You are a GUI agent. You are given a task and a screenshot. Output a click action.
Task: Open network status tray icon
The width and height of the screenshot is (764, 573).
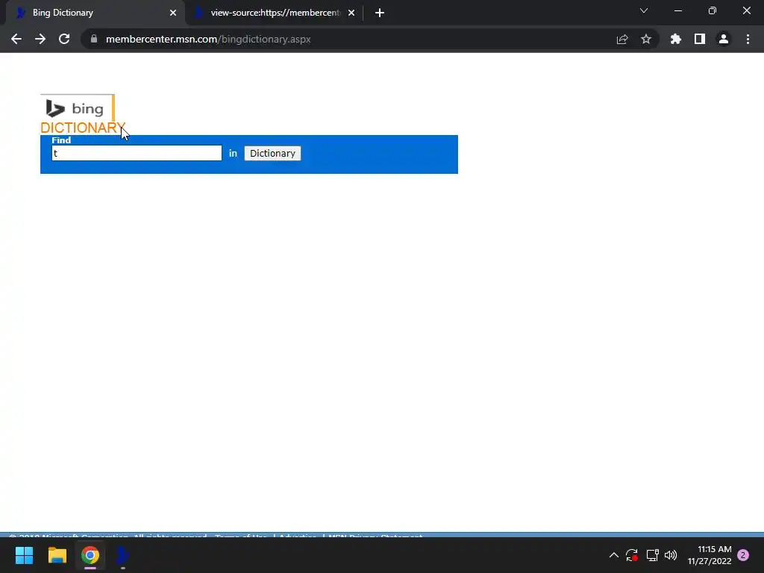(x=652, y=555)
